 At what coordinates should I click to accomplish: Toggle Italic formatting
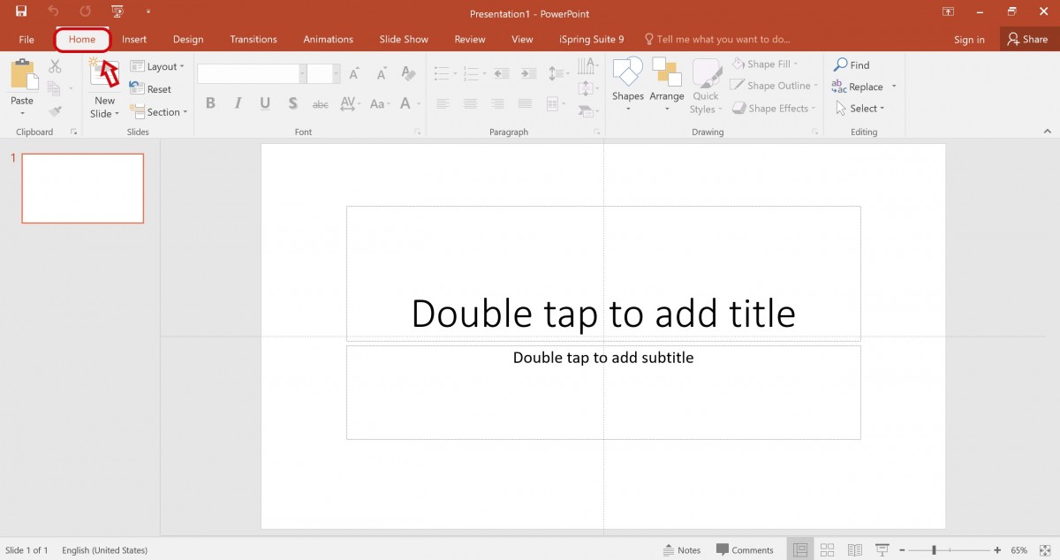(238, 103)
